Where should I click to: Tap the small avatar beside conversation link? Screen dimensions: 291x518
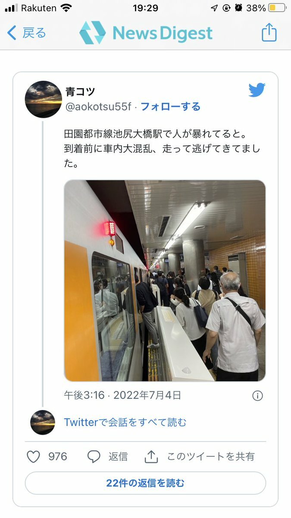(43, 422)
